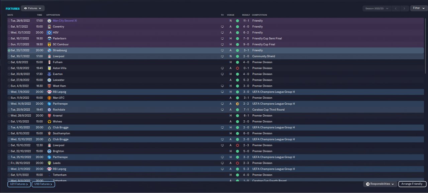Open the Season 2022/23 dropdown

377,8
